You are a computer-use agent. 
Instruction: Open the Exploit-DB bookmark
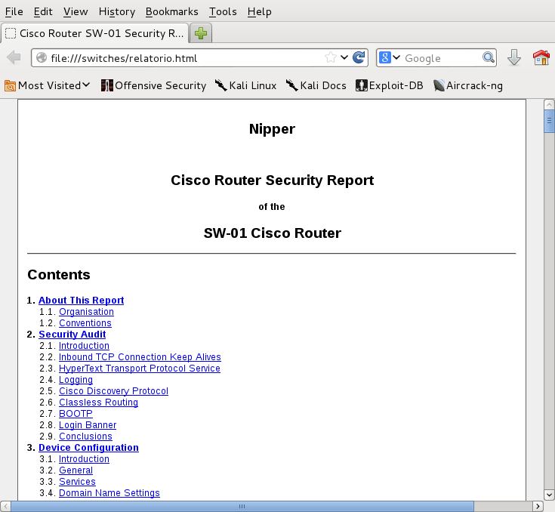pyautogui.click(x=390, y=85)
